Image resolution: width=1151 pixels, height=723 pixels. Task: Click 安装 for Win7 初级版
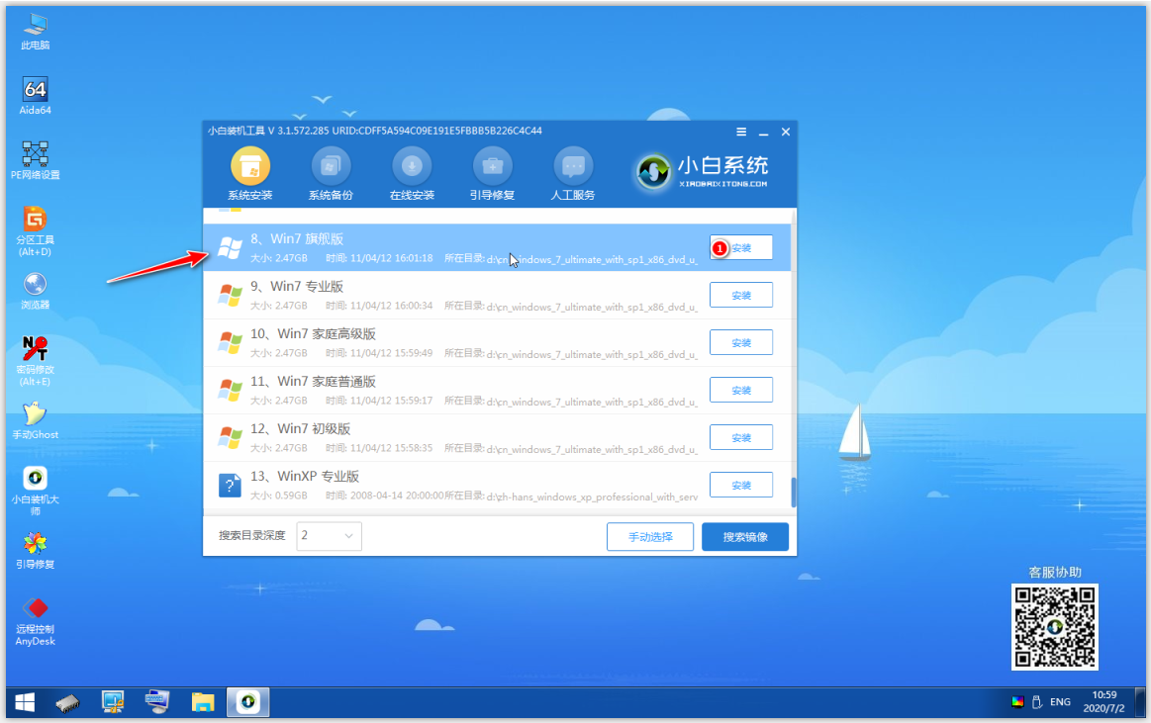[740, 437]
